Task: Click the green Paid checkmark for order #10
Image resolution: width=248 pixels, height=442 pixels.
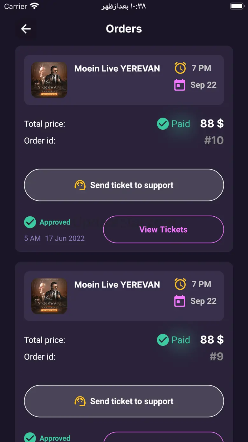Action: coord(163,124)
